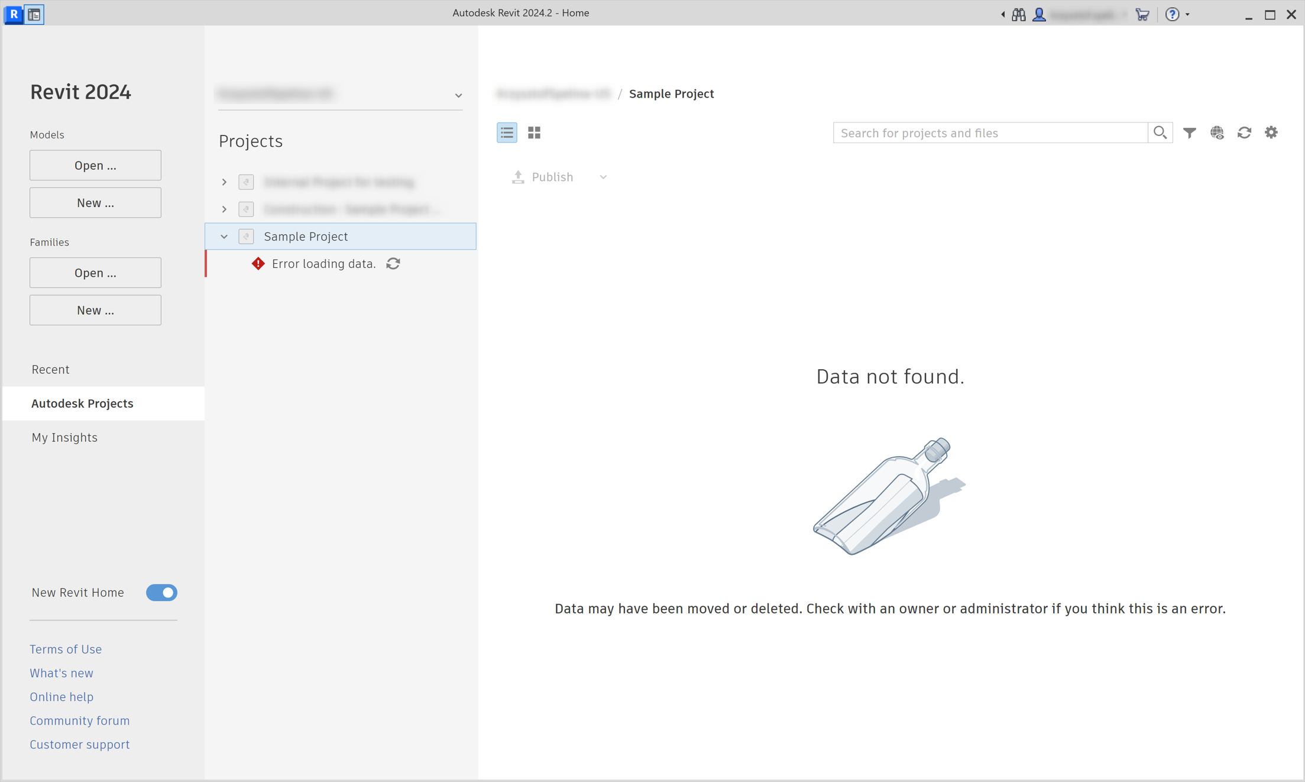
Task: Click the search projects and files field
Action: pyautogui.click(x=990, y=133)
